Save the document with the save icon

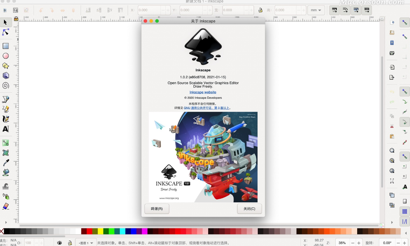click(x=392, y=43)
